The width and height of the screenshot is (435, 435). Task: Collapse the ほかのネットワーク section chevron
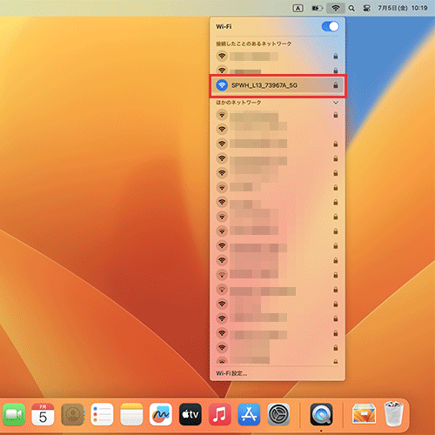click(x=336, y=103)
